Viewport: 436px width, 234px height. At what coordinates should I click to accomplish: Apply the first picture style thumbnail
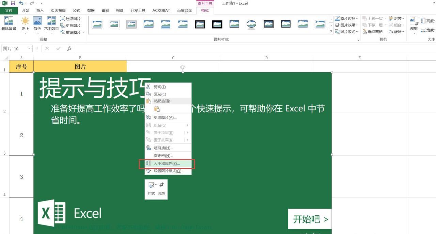click(x=97, y=24)
